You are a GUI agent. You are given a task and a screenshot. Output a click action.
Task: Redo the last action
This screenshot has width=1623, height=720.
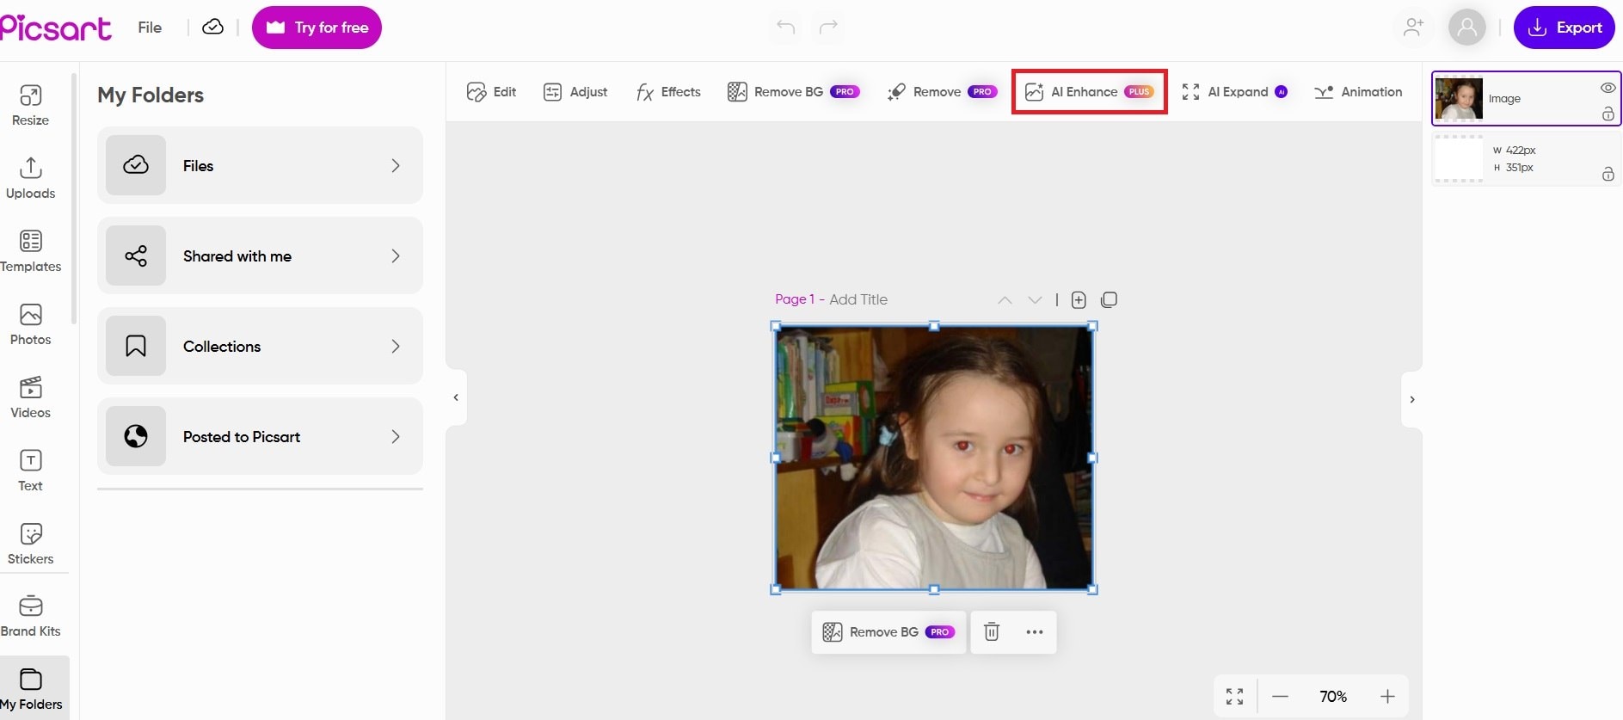point(828,28)
